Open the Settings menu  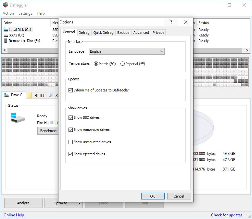(25, 13)
